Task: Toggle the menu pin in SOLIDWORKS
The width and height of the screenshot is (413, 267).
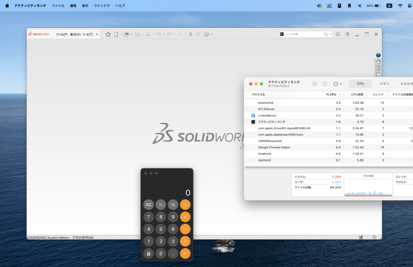Action: (97, 34)
